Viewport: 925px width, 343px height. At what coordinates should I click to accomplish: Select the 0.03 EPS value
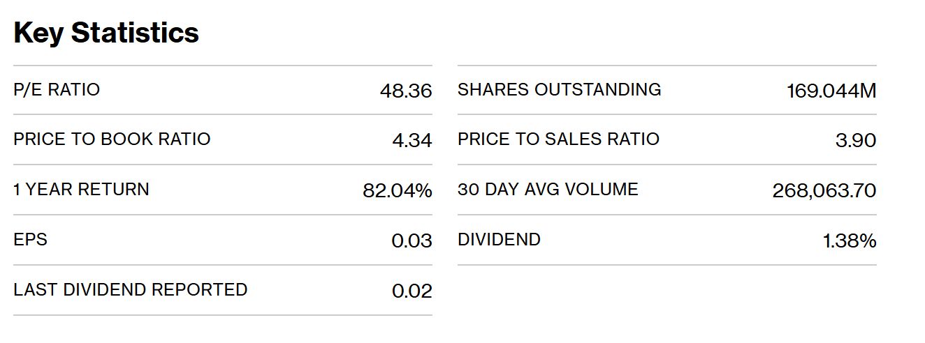tap(411, 241)
